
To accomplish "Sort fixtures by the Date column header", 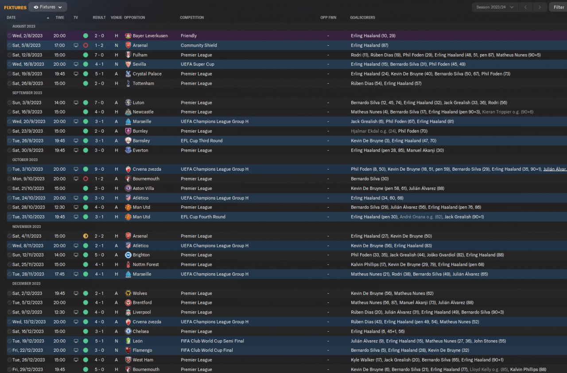I will 12,18.
